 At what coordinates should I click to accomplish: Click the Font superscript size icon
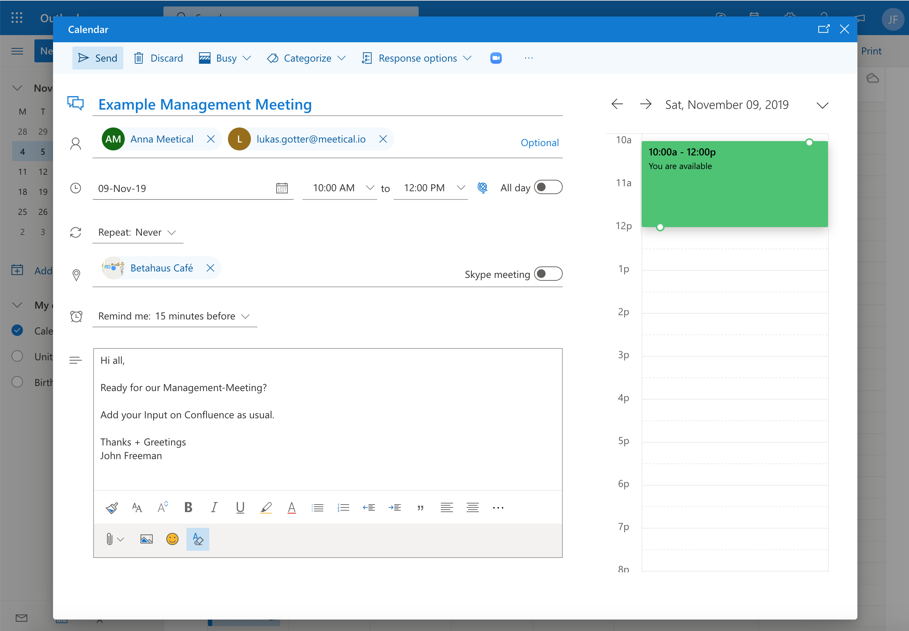coord(163,508)
